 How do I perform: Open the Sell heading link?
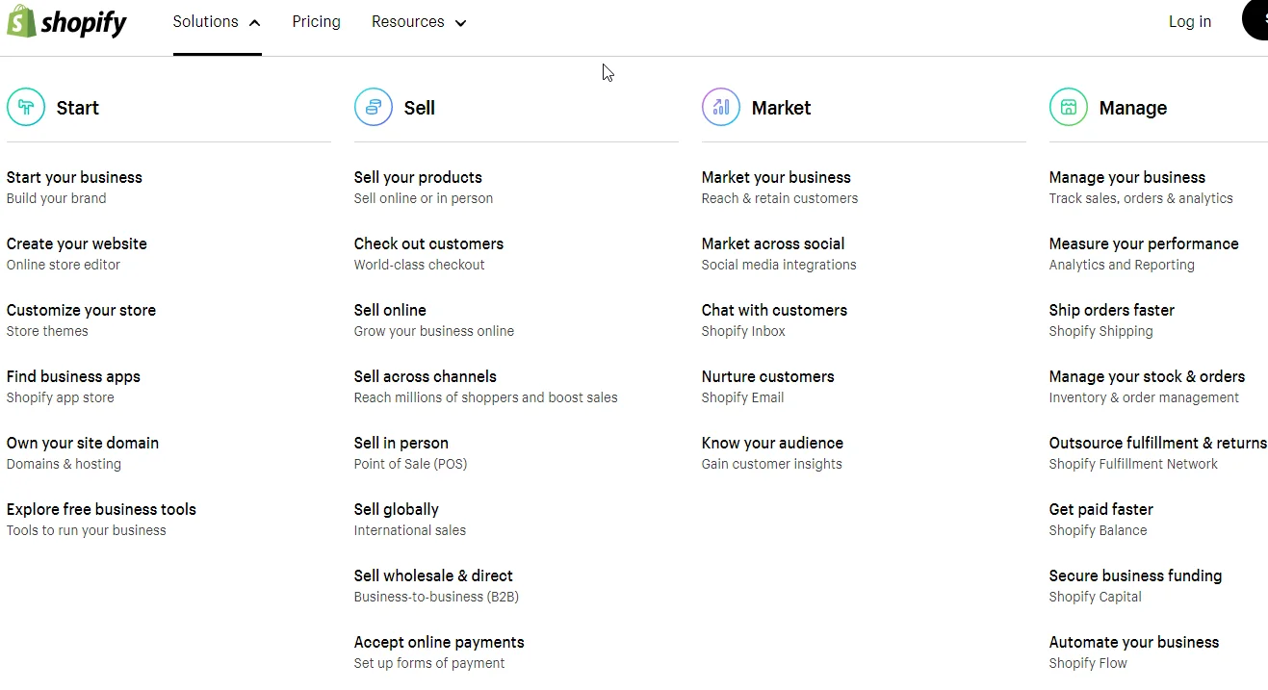[x=420, y=108]
